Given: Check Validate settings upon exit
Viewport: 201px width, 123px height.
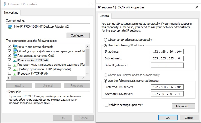Looking at the screenshot, I should pyautogui.click(x=107, y=105).
